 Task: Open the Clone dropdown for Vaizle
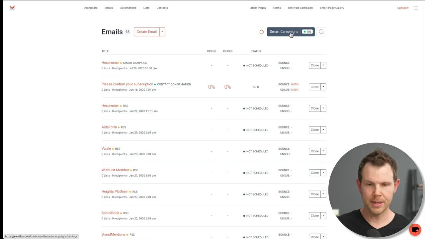click(323, 151)
